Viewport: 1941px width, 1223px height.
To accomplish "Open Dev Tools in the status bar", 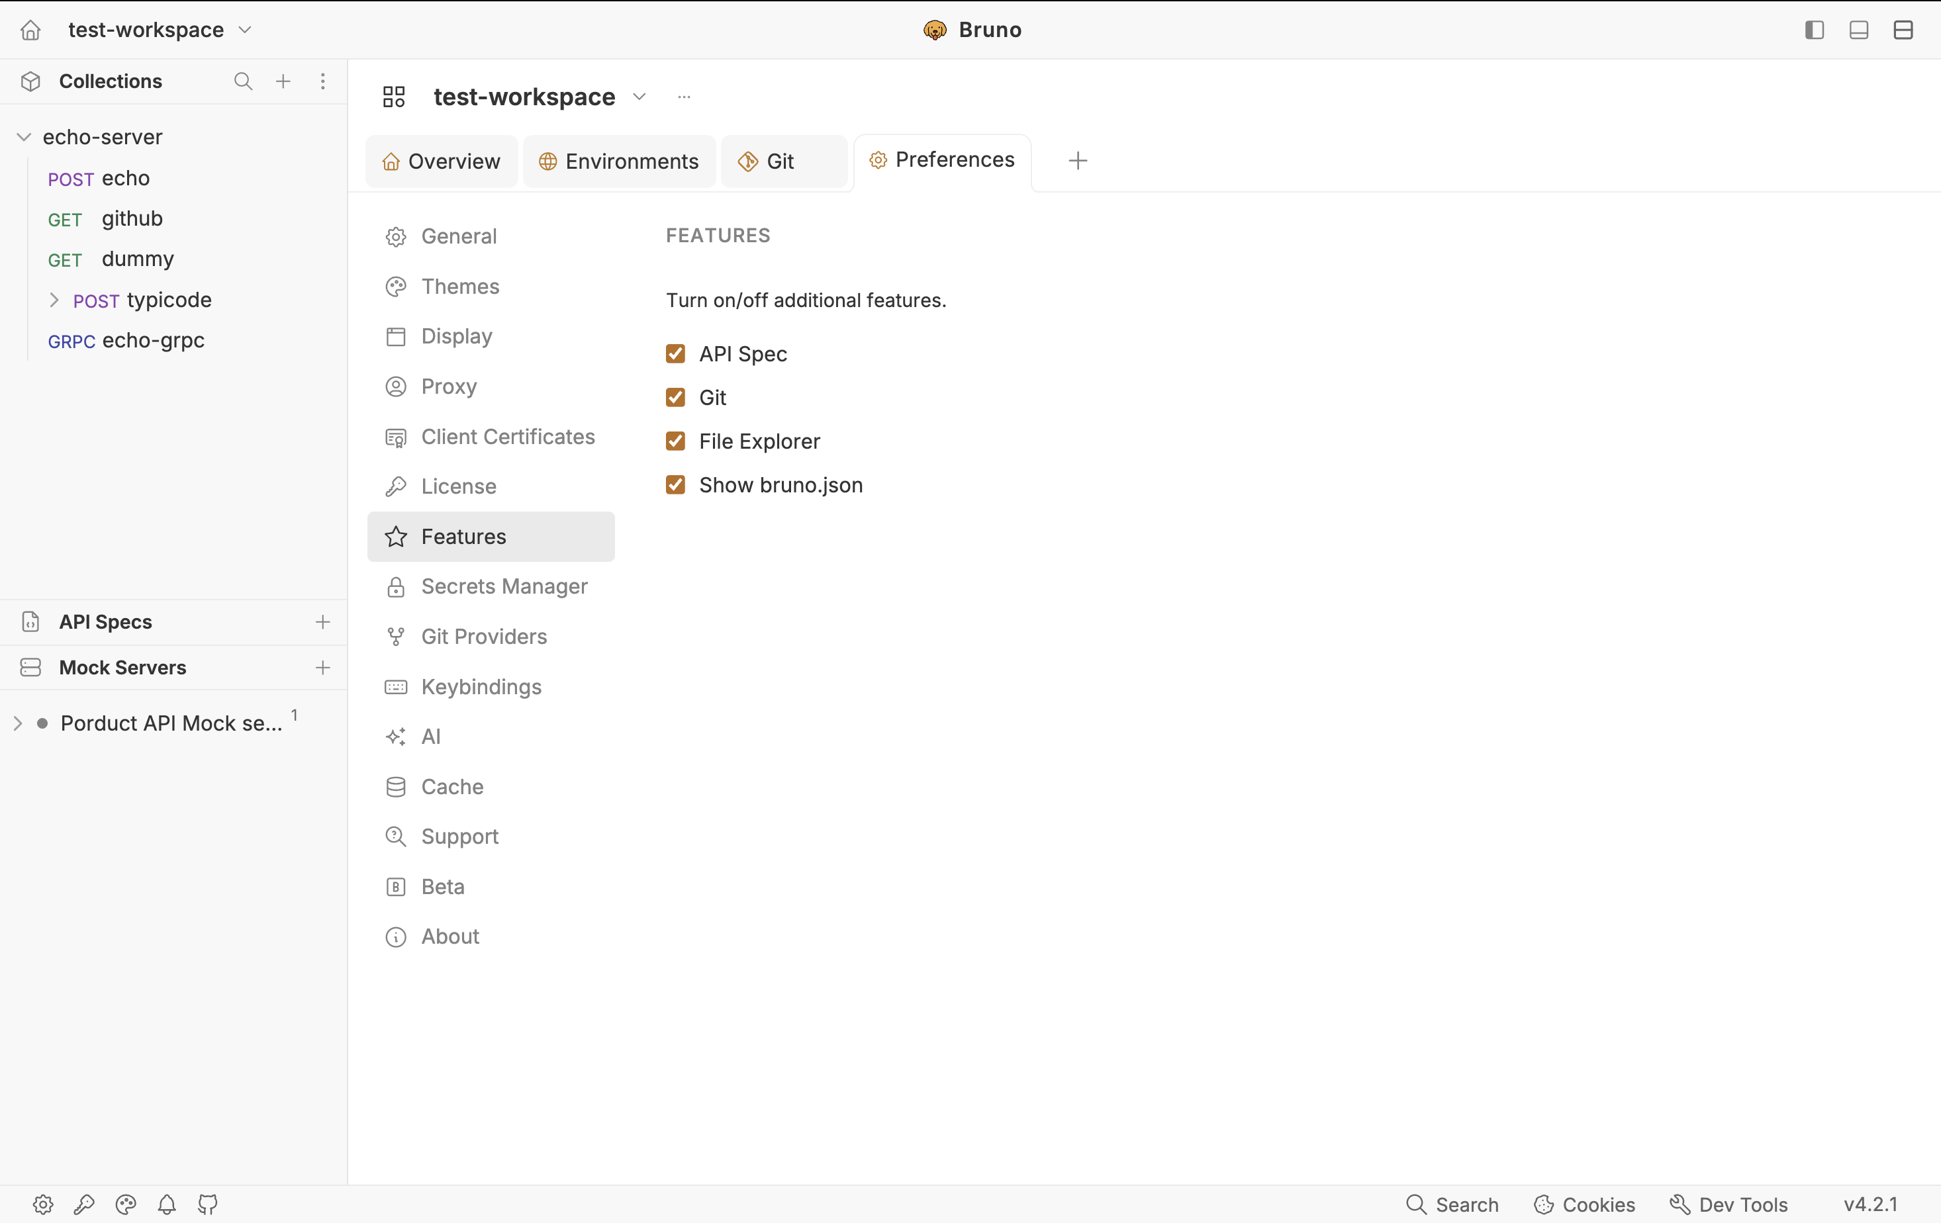I will 1728,1204.
